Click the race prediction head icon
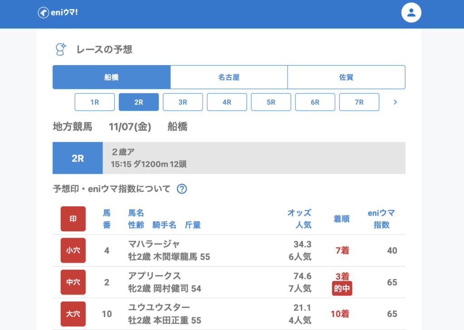The image size is (464, 330). coord(60,49)
